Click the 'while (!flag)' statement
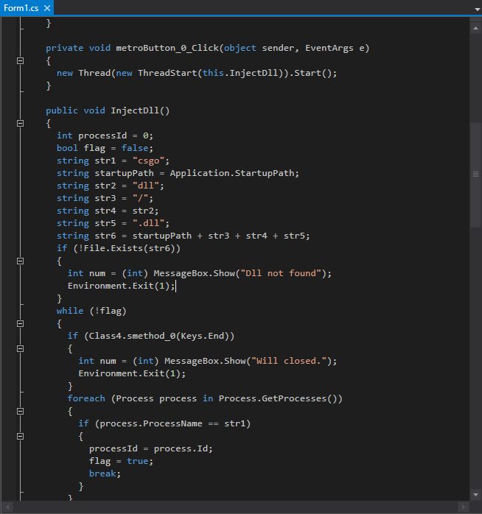This screenshot has width=482, height=514. 91,311
